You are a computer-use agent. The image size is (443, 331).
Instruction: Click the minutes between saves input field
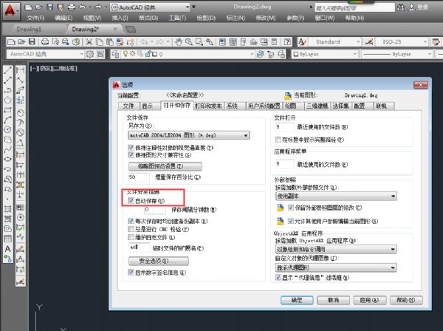coord(155,209)
